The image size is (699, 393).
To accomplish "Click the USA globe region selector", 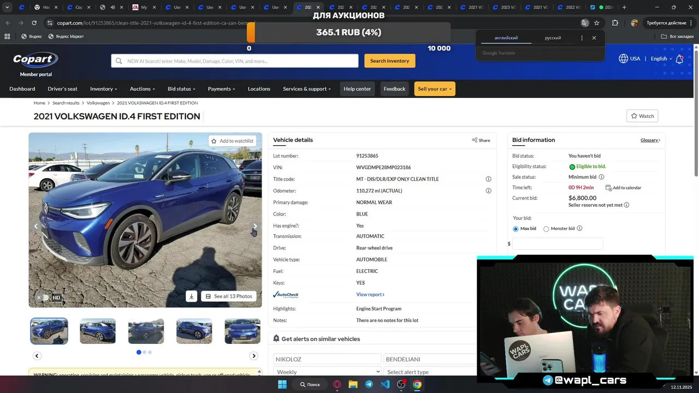I will [x=629, y=58].
